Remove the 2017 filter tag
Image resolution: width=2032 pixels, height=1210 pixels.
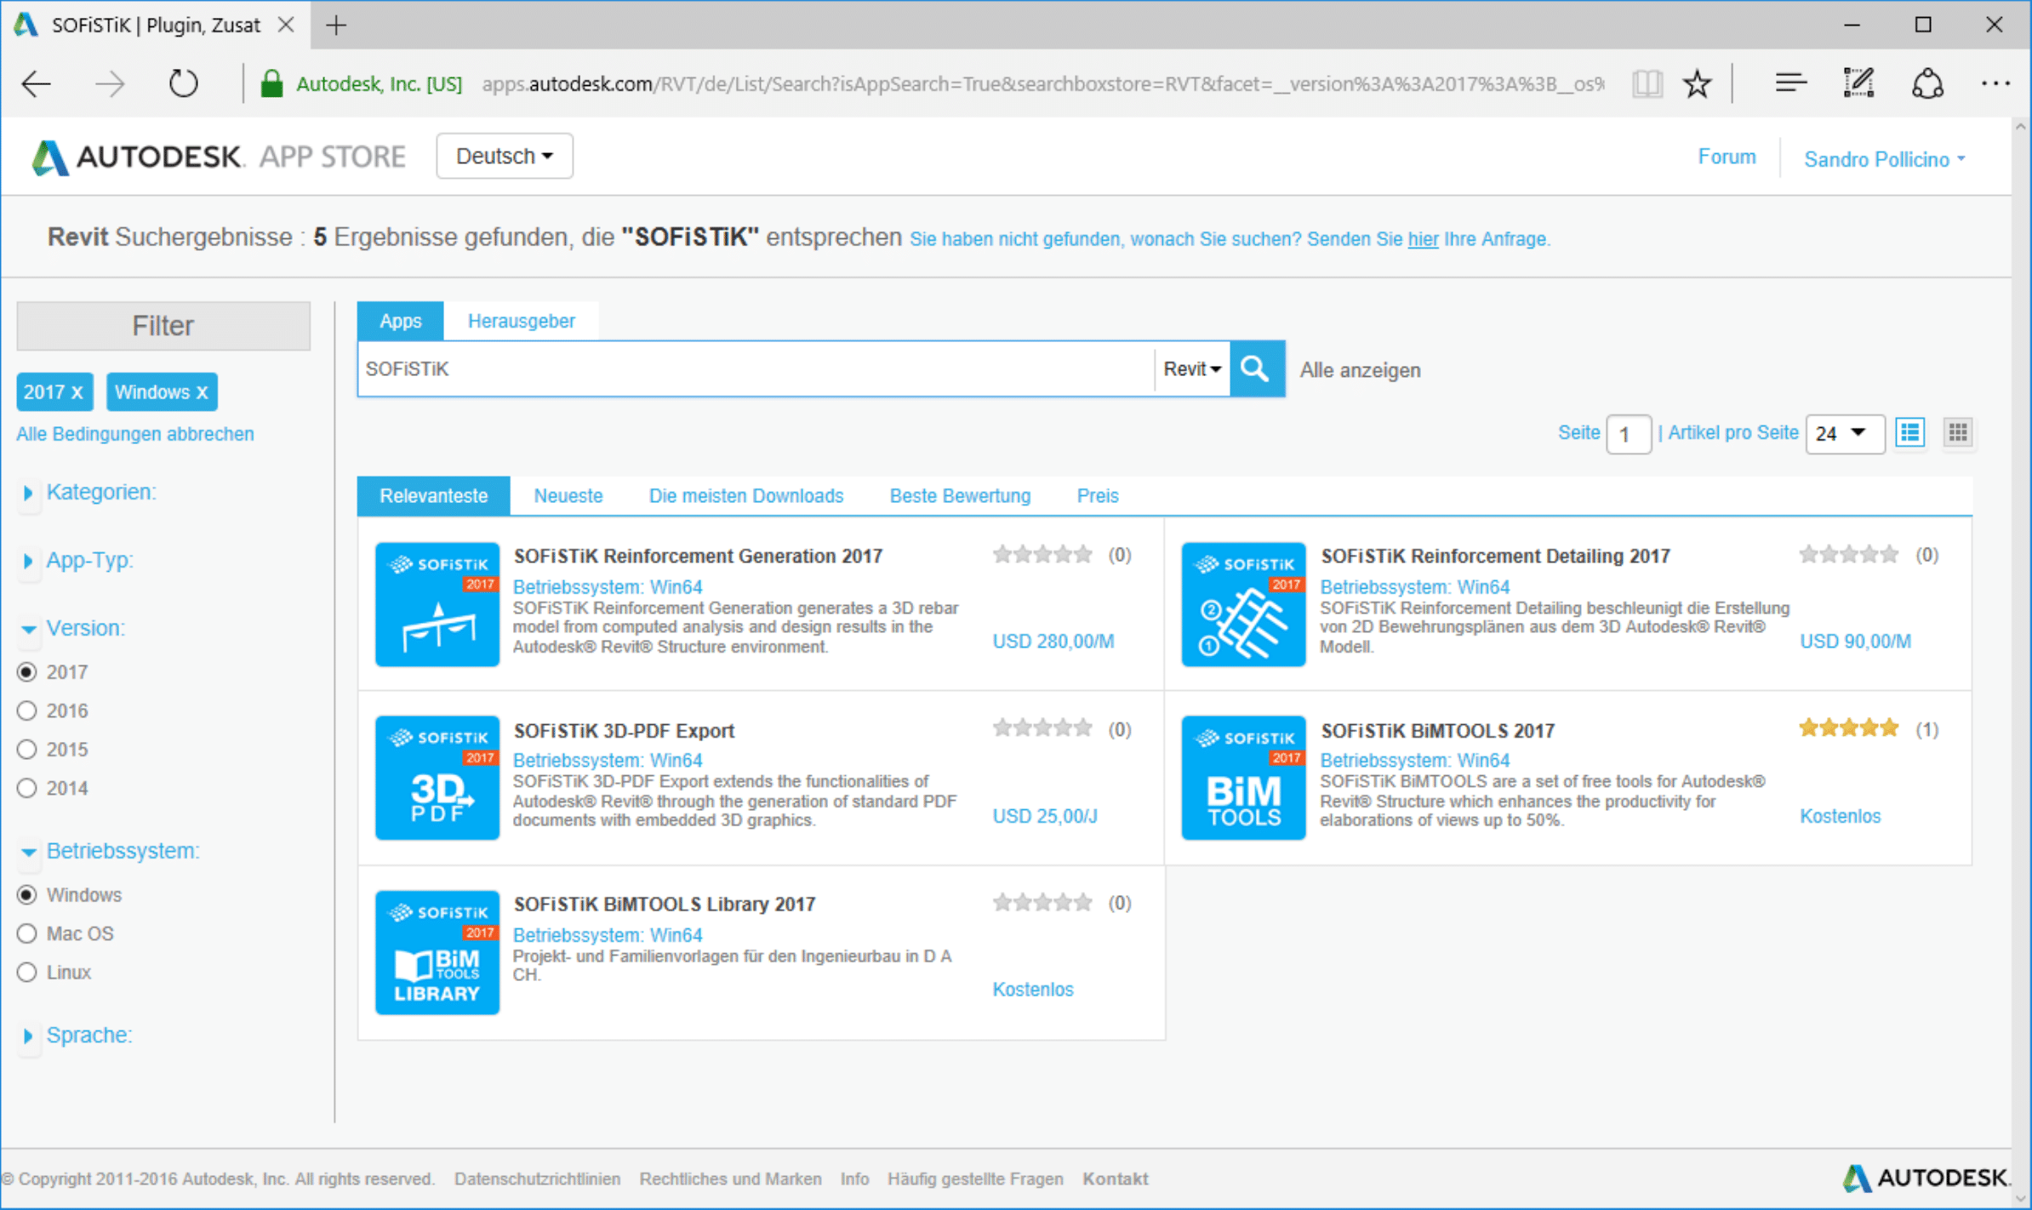coord(77,392)
